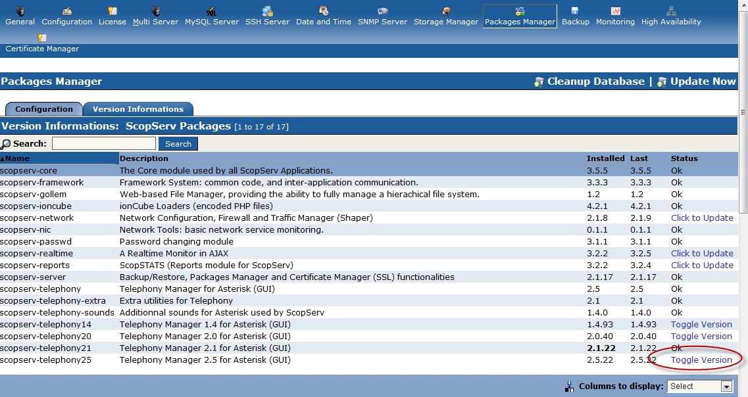Image resolution: width=748 pixels, height=397 pixels.
Task: Open the Backup menu label
Action: (x=576, y=22)
